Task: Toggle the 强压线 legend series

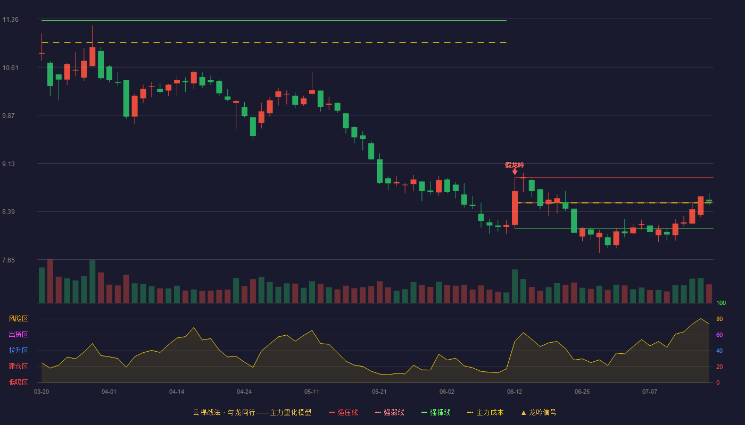Action: (x=343, y=412)
